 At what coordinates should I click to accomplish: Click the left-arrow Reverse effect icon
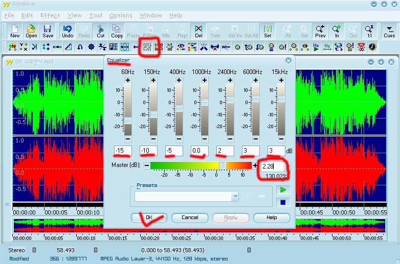[136, 47]
